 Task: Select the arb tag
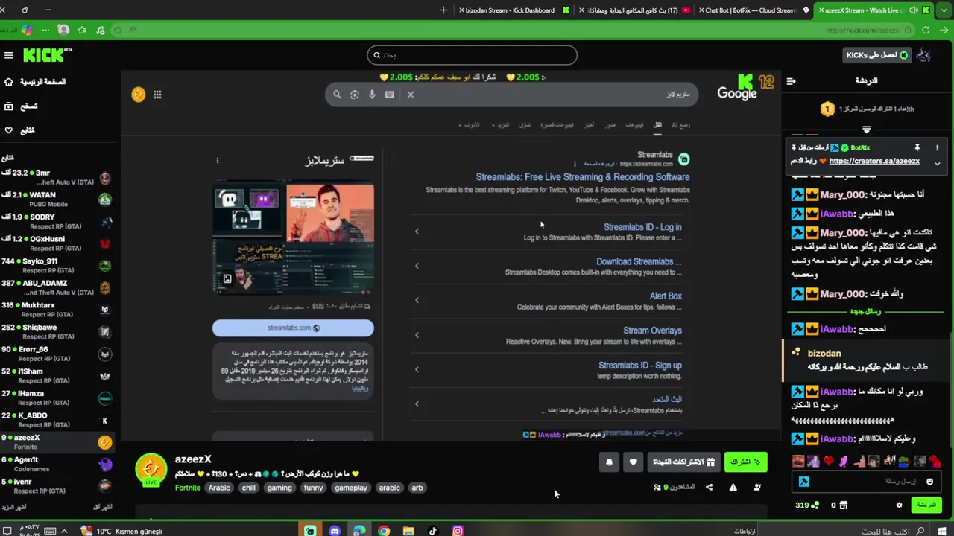417,488
